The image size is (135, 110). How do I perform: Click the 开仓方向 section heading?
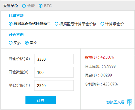coord(16,35)
